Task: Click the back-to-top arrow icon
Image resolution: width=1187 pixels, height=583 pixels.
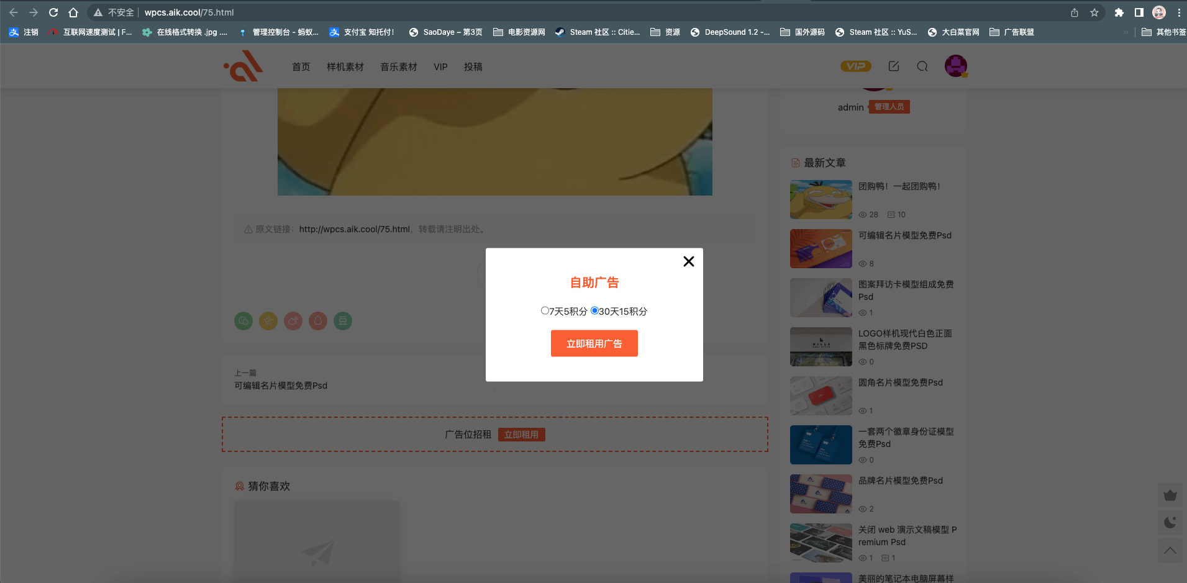Action: tap(1170, 550)
